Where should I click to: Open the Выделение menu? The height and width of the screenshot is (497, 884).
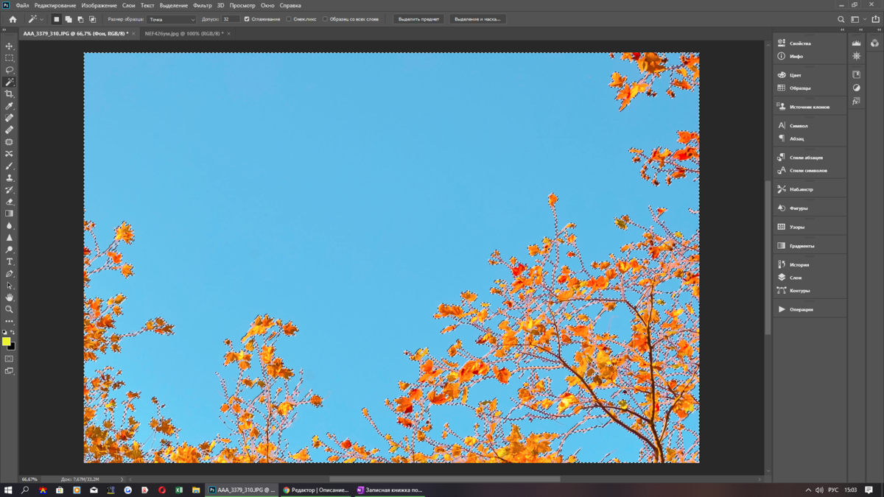click(174, 5)
